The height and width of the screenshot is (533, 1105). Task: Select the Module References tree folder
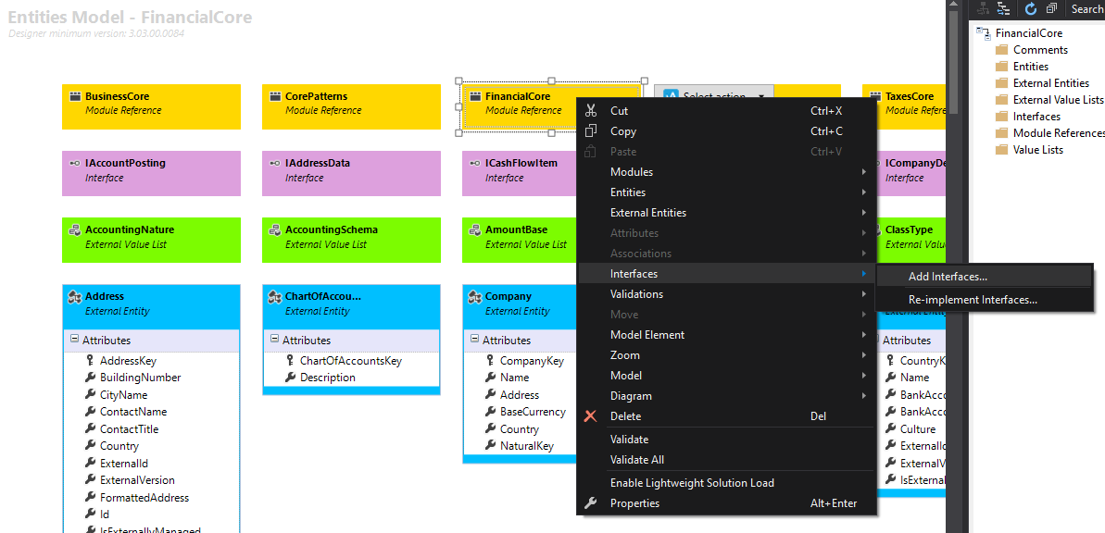[x=1050, y=133]
